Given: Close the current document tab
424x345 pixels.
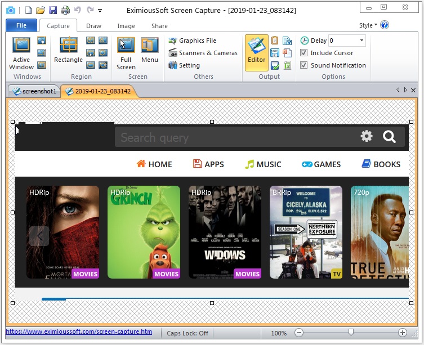Looking at the screenshot, I should [x=413, y=90].
